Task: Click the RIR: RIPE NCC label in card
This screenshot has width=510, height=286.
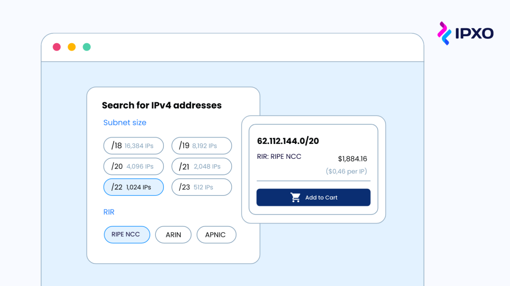Action: tap(279, 156)
